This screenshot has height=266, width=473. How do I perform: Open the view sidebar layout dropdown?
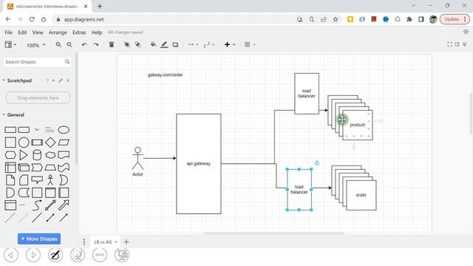tap(10, 44)
